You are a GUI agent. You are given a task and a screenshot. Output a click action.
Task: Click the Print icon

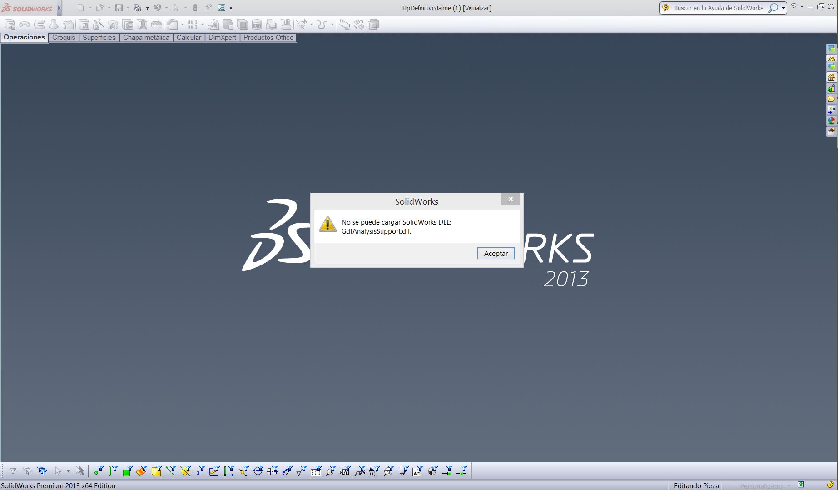coord(138,8)
